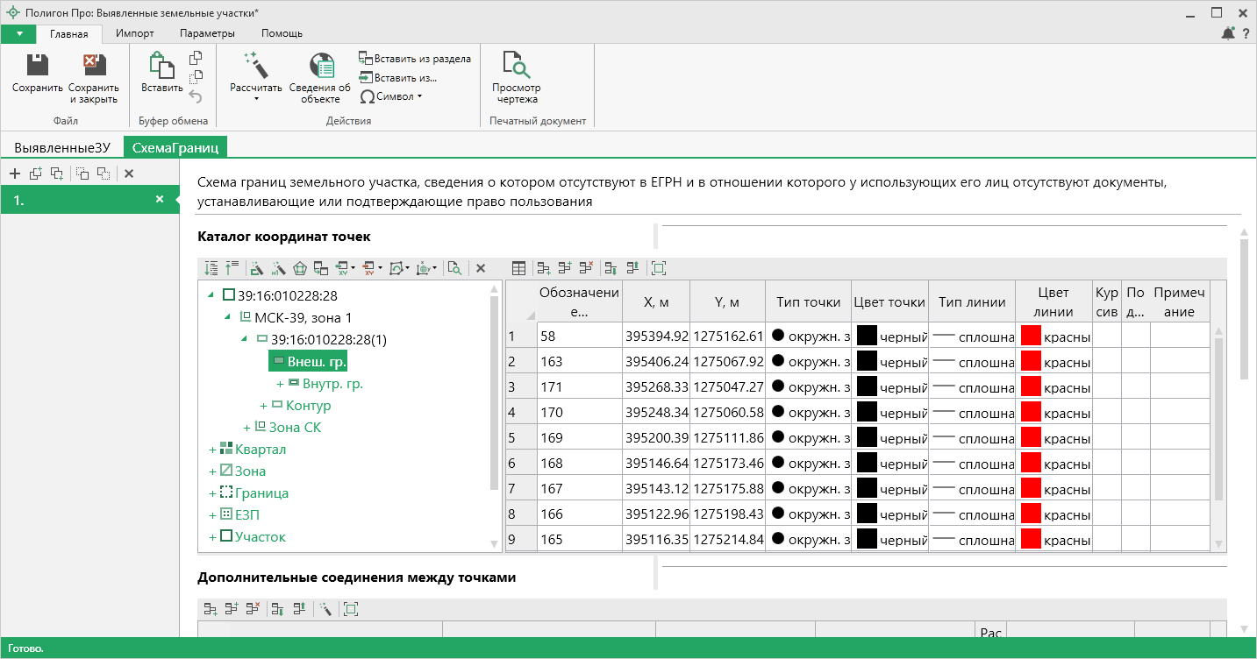Expand the Квартал tree node
Screen dimensions: 1257x659
tap(212, 450)
